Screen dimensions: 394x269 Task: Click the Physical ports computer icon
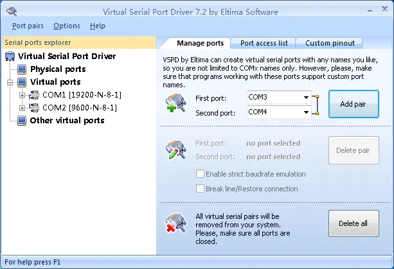[22, 69]
